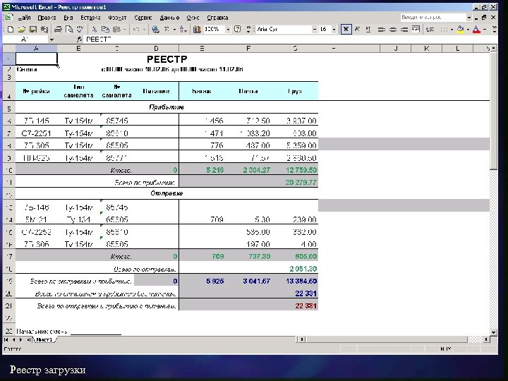Click the Decrease Indent icon
Image resolution: width=508 pixels, height=381 pixels.
430,30
